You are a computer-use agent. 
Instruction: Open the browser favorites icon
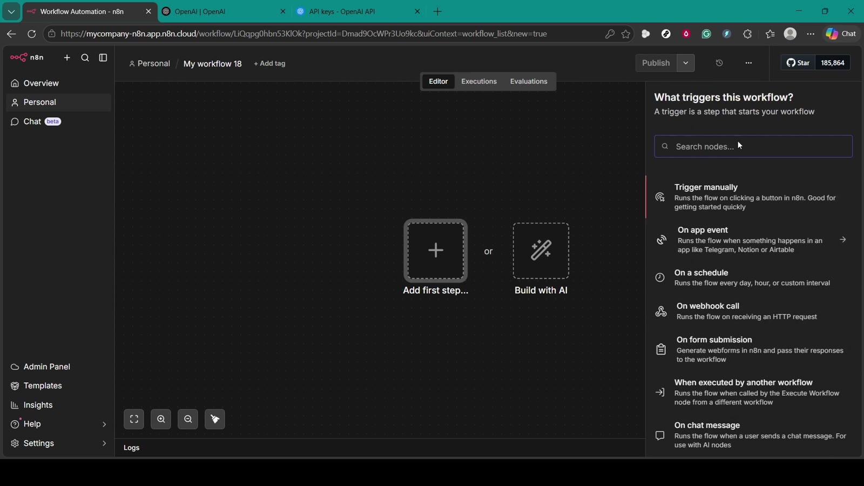click(770, 34)
